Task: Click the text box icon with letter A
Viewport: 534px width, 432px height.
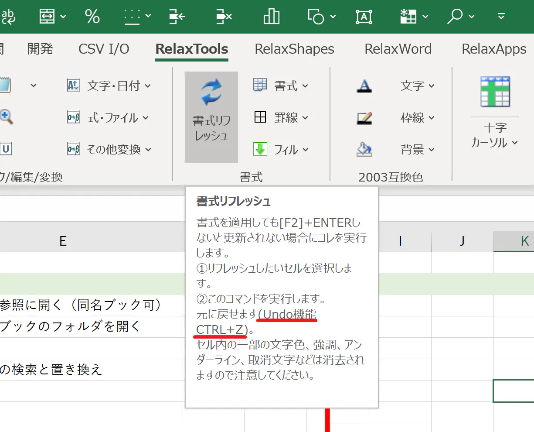Action: 364,17
